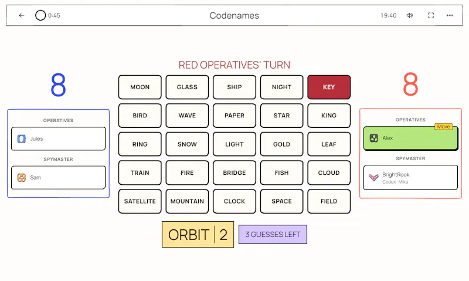
Task: Open the three-dots more options menu
Action: 450,15
